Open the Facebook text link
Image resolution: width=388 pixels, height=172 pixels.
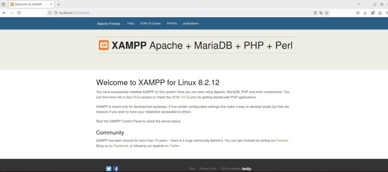tap(121, 146)
